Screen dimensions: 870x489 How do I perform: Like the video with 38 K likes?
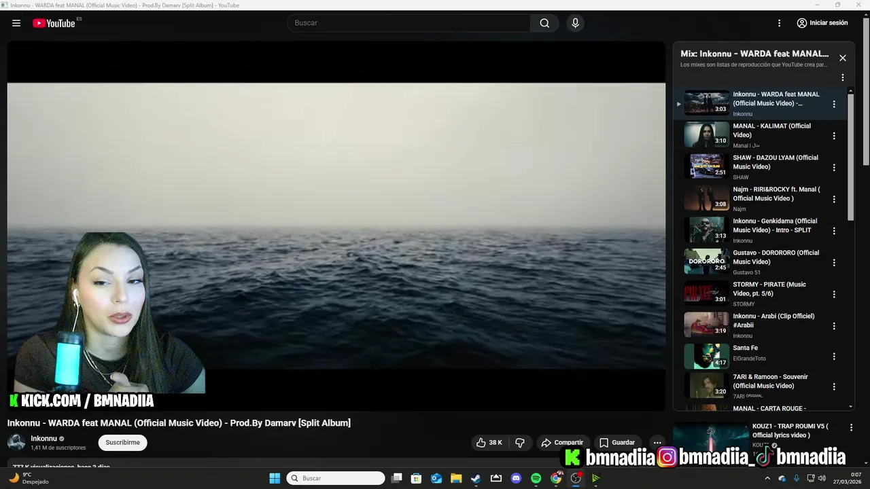(489, 443)
